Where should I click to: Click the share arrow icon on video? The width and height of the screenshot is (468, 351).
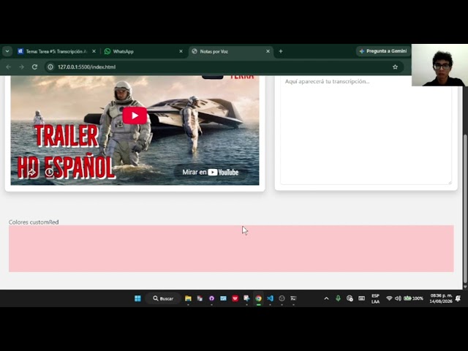pyautogui.click(x=31, y=173)
